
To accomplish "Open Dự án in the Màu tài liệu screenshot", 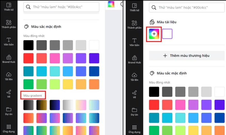I will [134, 112].
